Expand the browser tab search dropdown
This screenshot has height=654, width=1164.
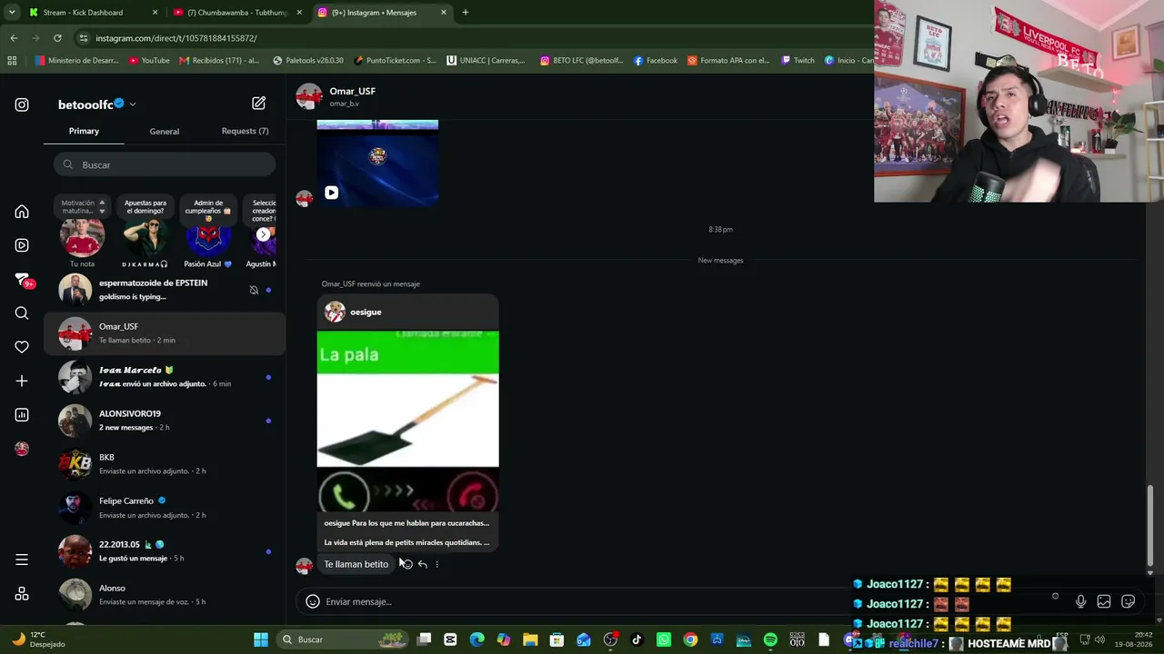tap(12, 13)
